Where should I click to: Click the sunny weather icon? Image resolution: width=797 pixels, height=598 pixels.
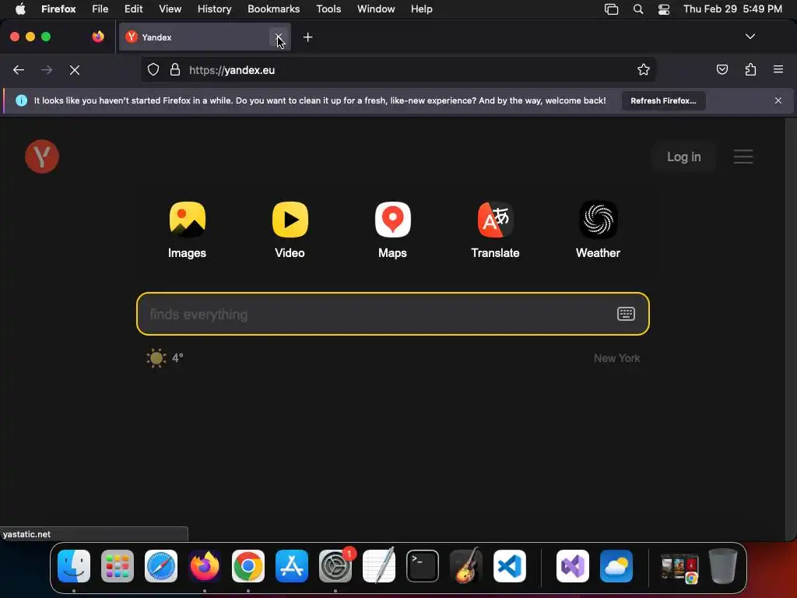coord(156,358)
